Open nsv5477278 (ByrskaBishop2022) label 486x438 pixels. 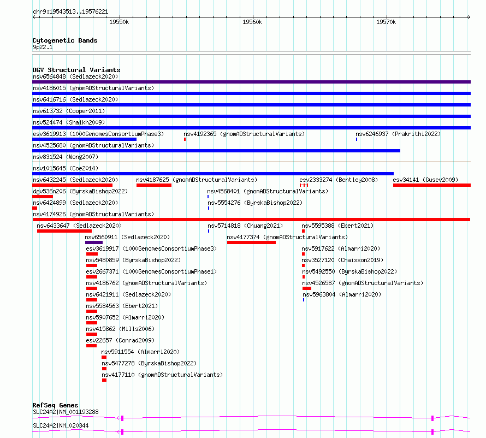[x=149, y=363]
